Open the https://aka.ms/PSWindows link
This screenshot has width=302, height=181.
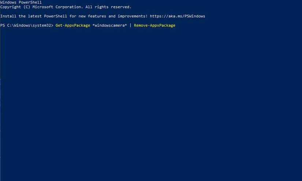tap(178, 16)
